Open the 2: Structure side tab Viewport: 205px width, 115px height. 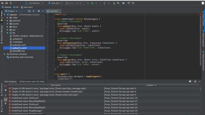(x=2, y=90)
